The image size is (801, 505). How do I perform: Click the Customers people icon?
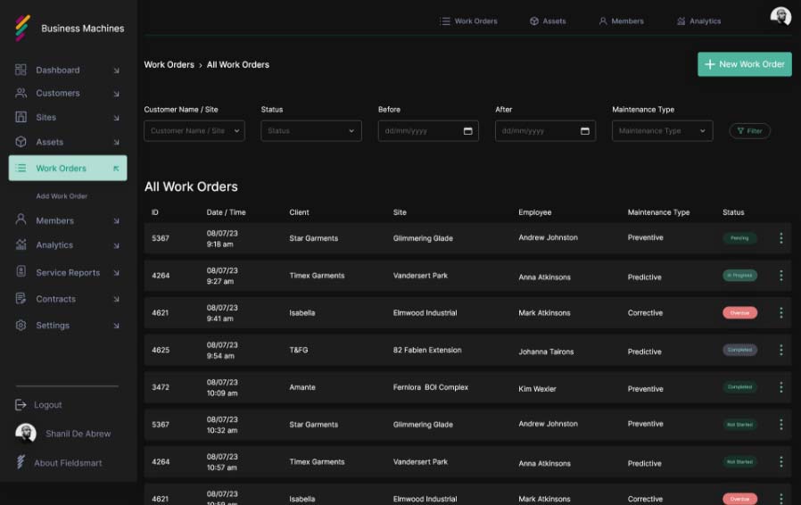tap(21, 93)
